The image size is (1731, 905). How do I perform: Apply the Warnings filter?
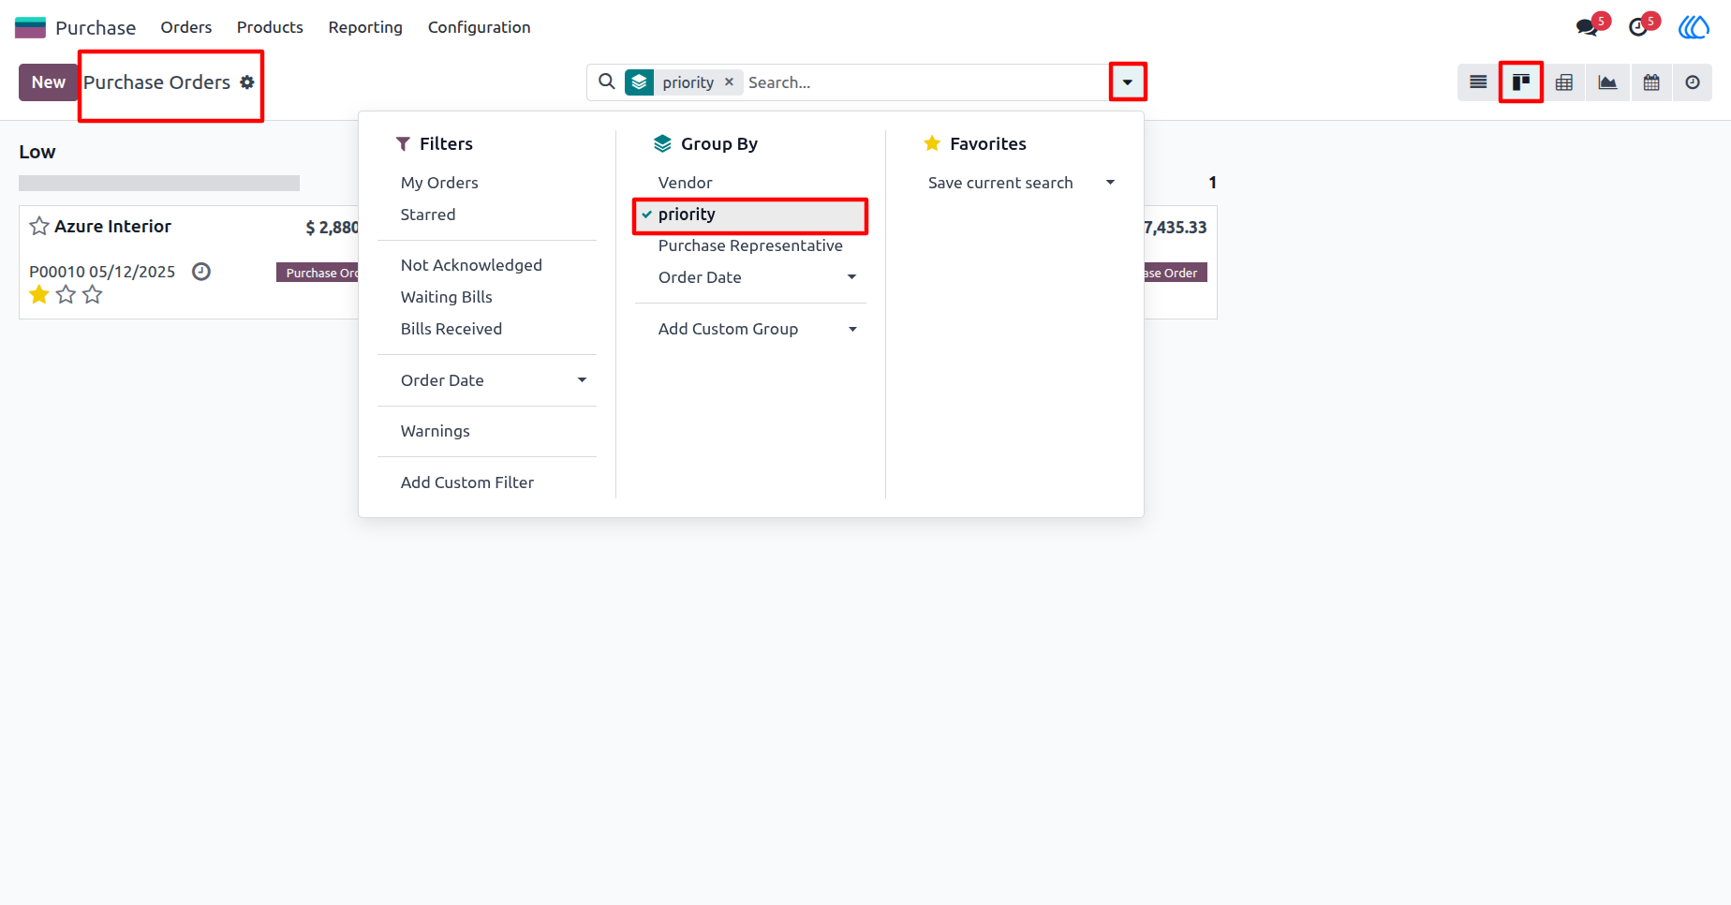click(487, 431)
